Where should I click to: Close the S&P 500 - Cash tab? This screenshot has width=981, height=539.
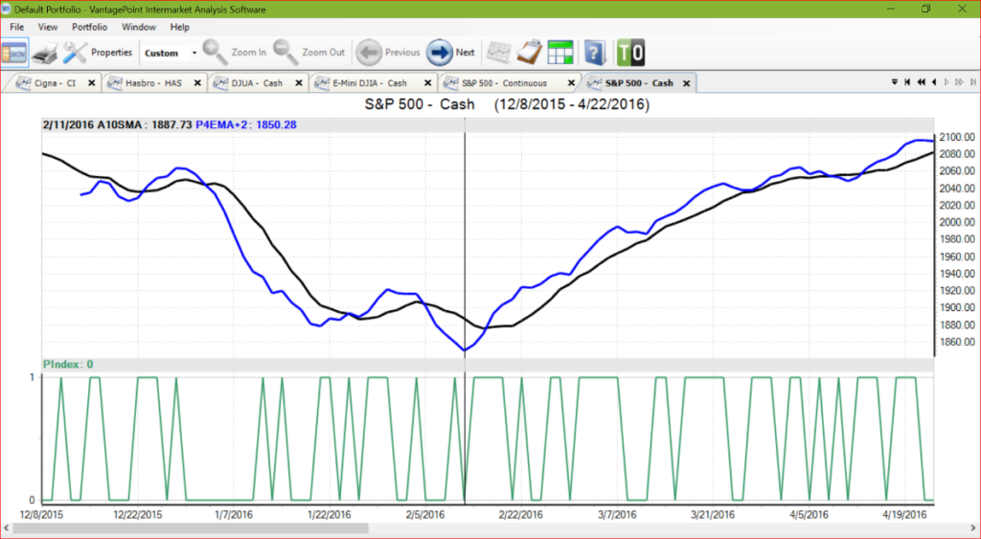(x=686, y=82)
